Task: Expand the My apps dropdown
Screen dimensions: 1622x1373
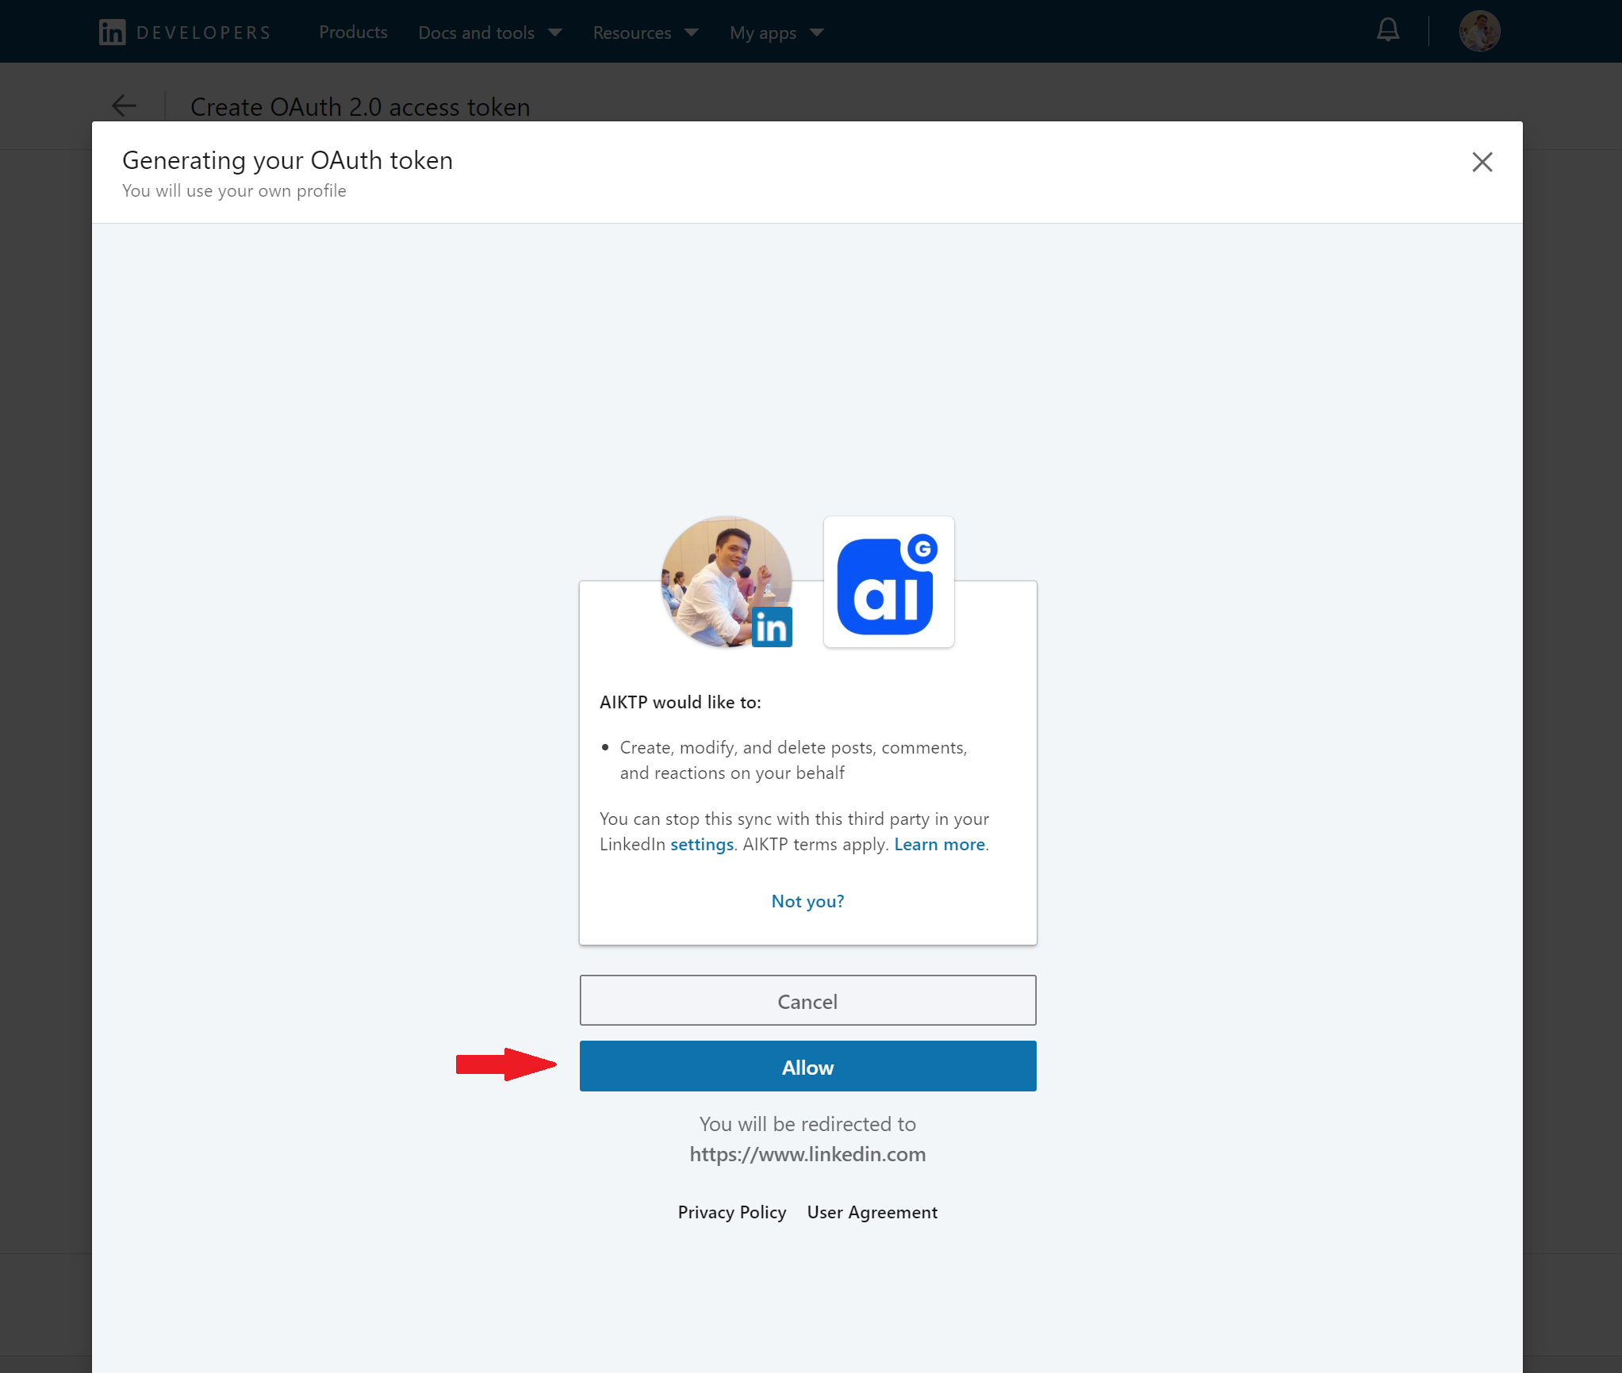Action: pyautogui.click(x=776, y=33)
